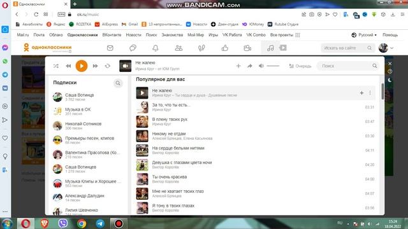The width and height of the screenshot is (408, 229).
Task: Open Notifications bell icon
Action: pos(156,48)
